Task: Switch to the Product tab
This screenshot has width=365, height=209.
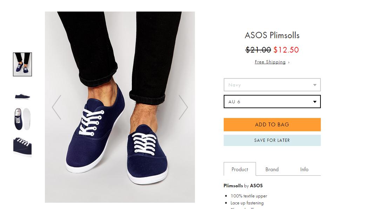Action: (x=240, y=169)
